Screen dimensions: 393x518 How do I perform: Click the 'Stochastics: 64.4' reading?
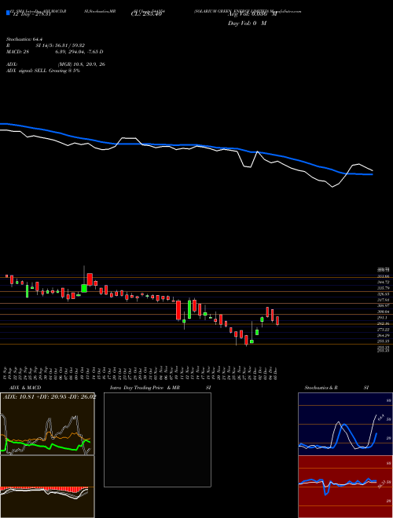pyautogui.click(x=25, y=39)
